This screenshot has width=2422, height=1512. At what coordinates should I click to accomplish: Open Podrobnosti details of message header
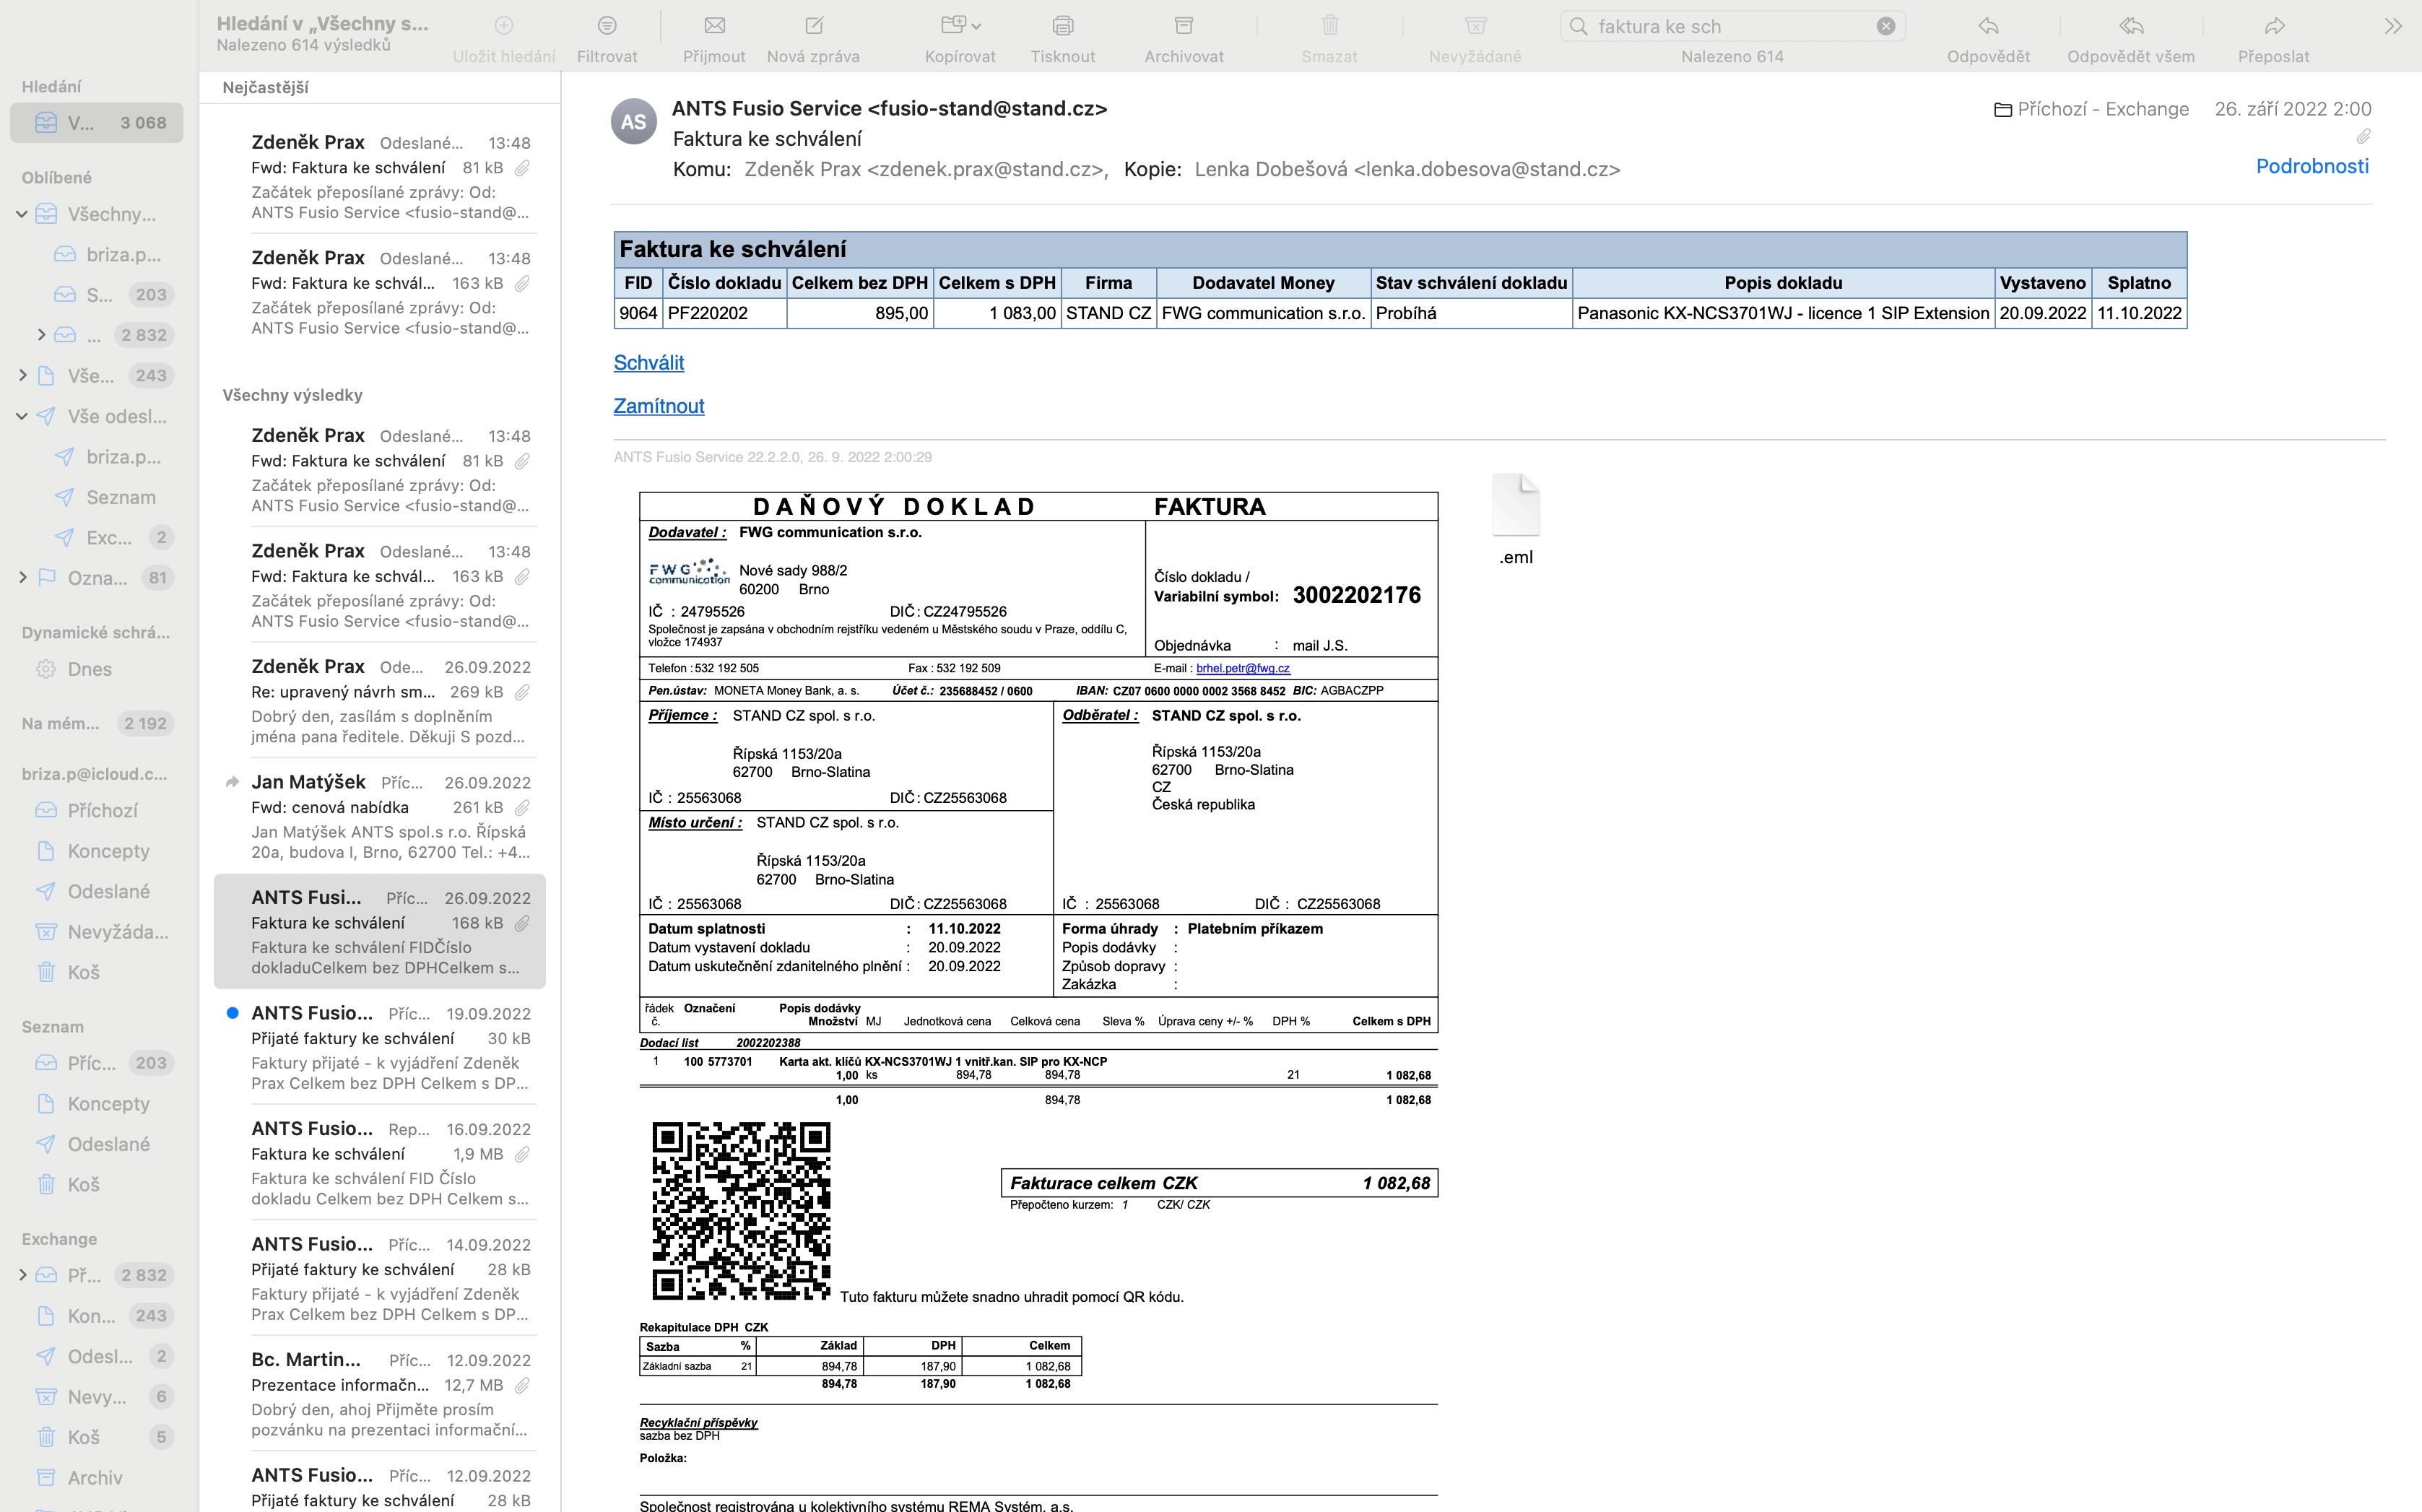(x=2311, y=167)
